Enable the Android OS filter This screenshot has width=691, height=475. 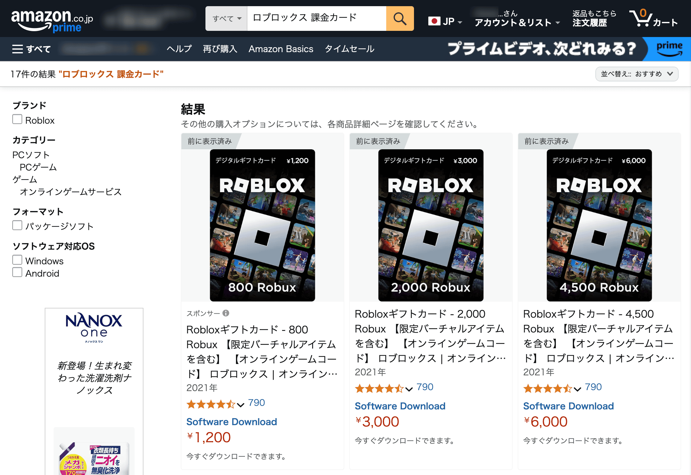pos(17,272)
